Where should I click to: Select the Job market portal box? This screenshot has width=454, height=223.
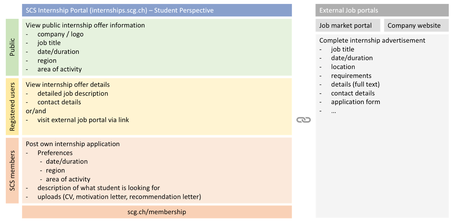tap(348, 26)
